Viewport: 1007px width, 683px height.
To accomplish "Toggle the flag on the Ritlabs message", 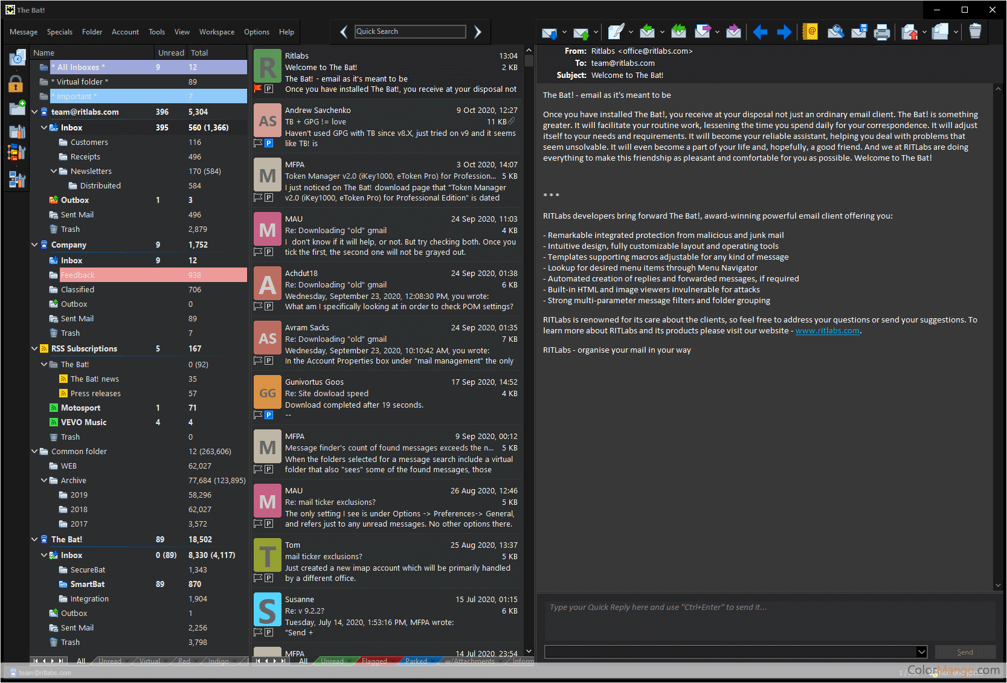I will point(258,89).
